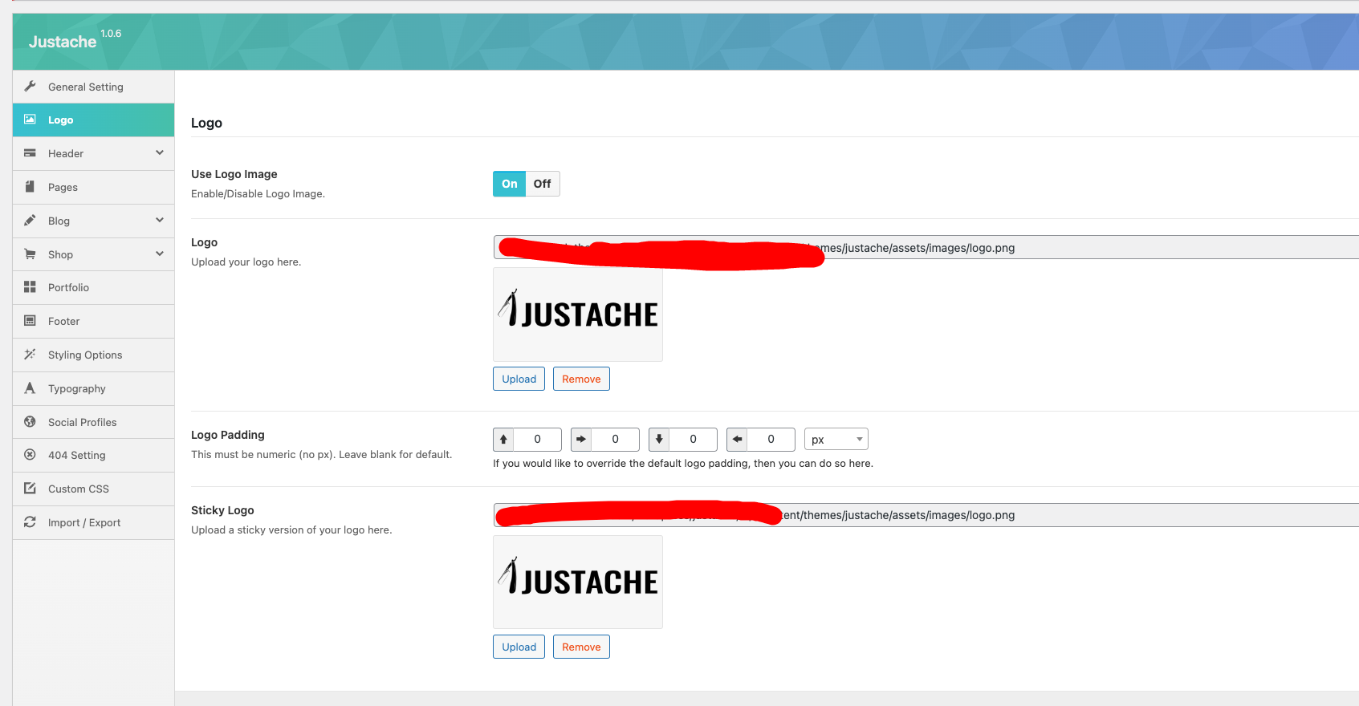Click the padding right value field

click(x=615, y=440)
